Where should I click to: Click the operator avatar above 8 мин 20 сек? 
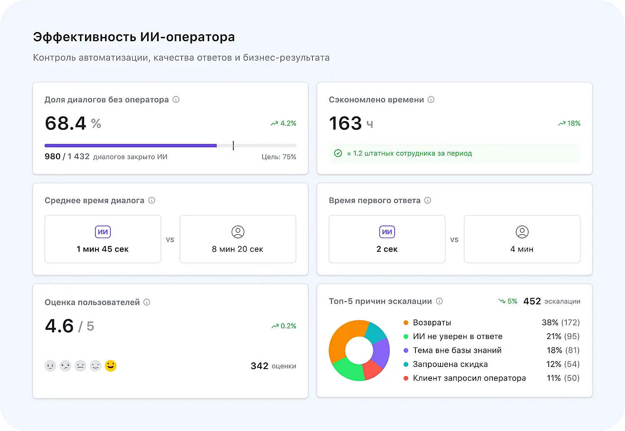(x=238, y=232)
